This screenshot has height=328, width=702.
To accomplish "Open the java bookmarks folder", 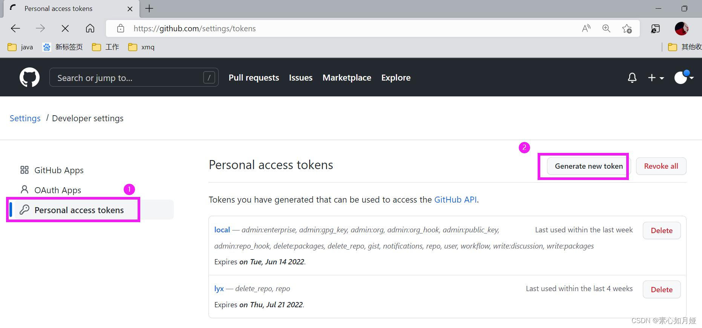I will click(x=21, y=47).
